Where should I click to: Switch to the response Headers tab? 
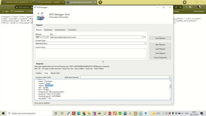coord(39,73)
